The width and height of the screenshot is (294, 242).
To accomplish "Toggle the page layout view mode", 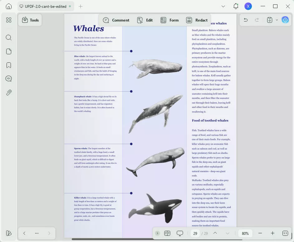I will coord(167,233).
